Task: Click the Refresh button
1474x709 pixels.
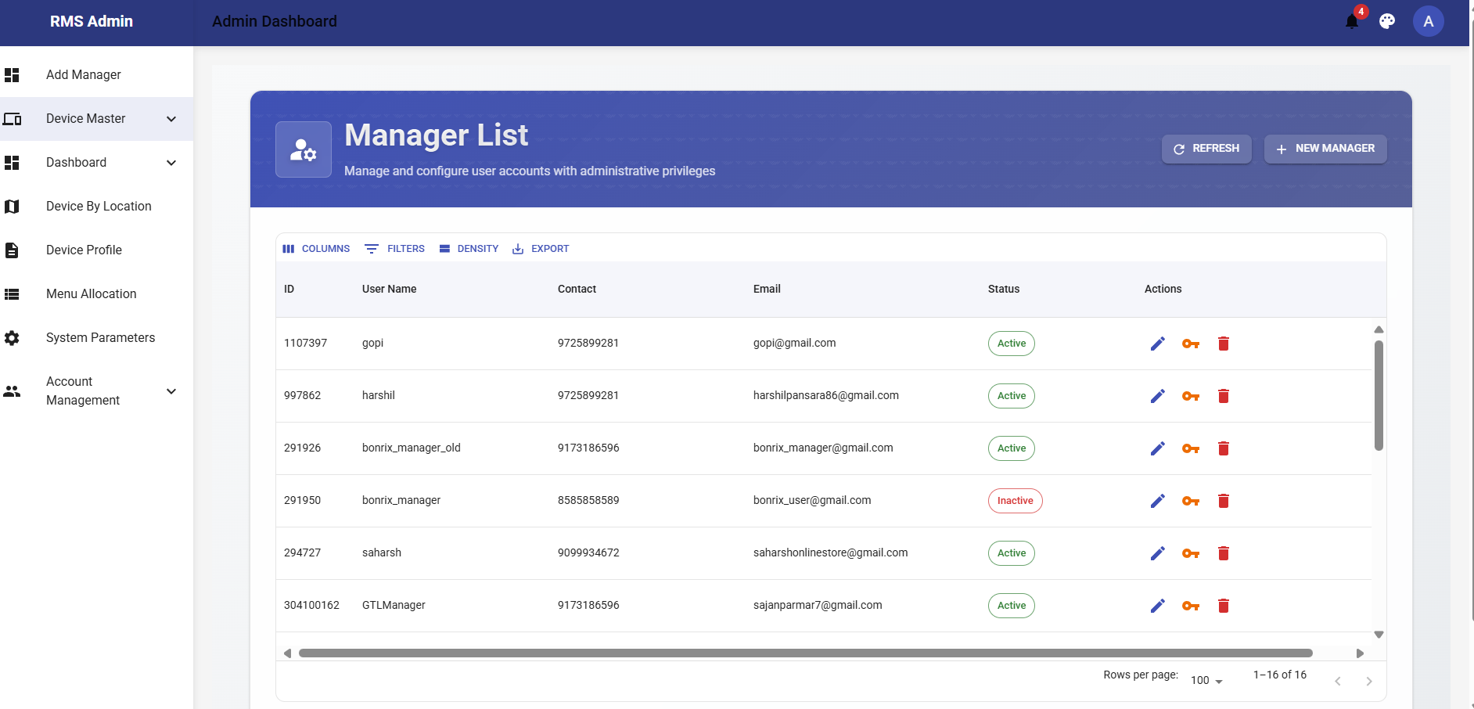Action: 1206,149
